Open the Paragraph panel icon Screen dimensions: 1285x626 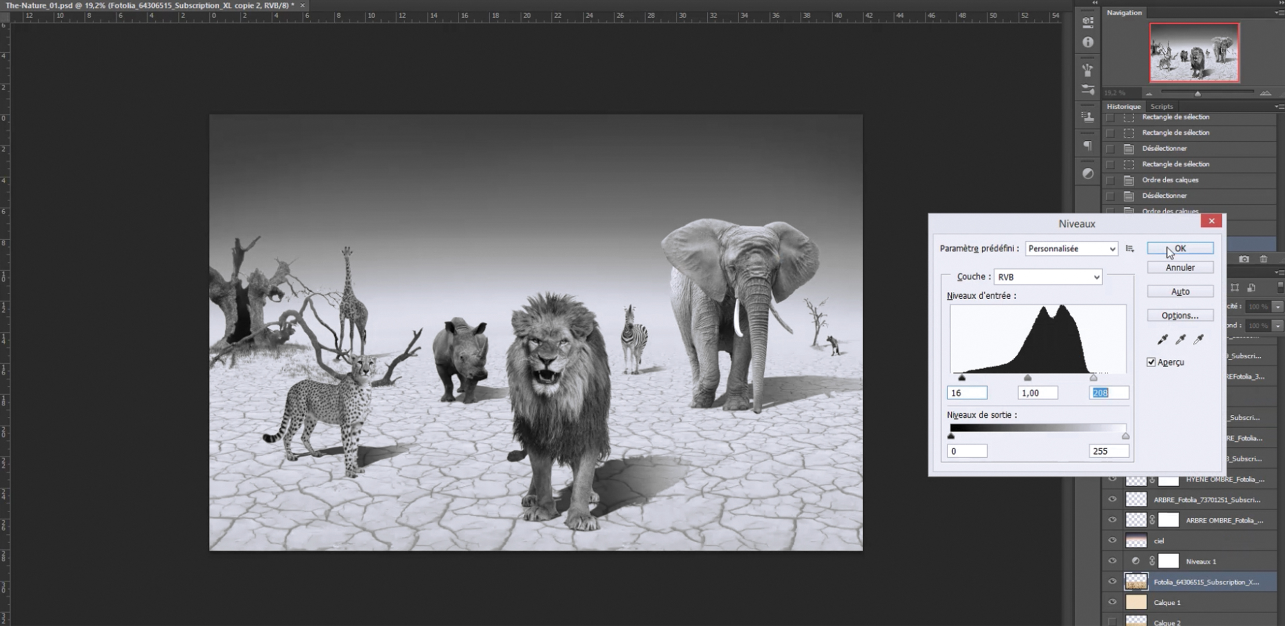1088,145
